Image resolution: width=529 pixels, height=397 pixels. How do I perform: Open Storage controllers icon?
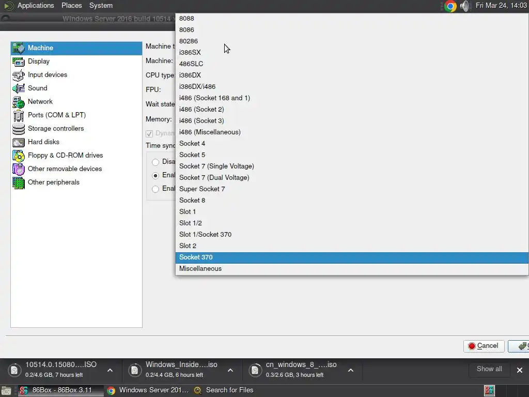(19, 129)
